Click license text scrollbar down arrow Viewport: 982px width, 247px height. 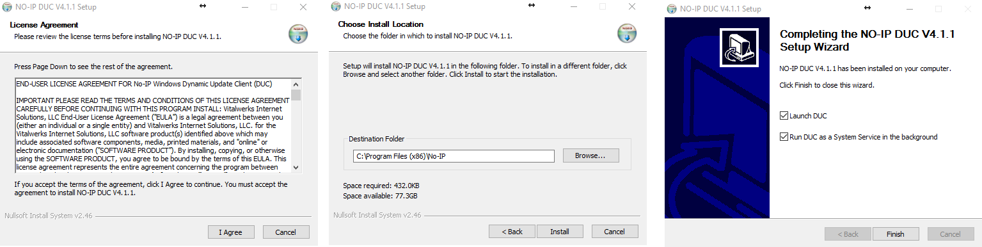click(x=296, y=167)
